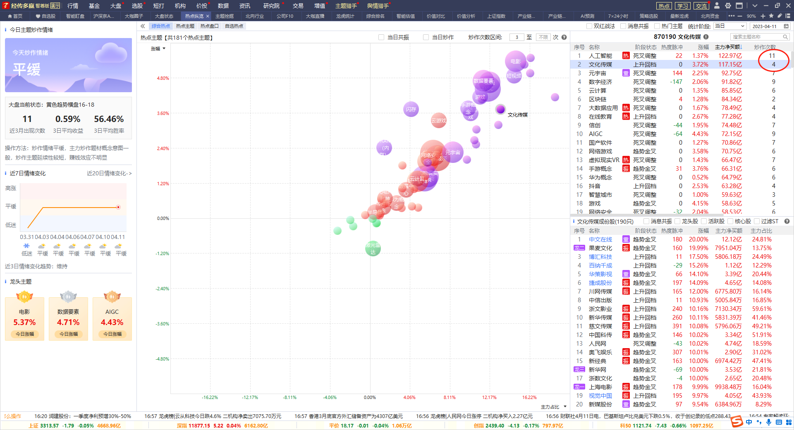The width and height of the screenshot is (794, 430).
Task: Zoom in with the plus icon
Action: pos(763,16)
